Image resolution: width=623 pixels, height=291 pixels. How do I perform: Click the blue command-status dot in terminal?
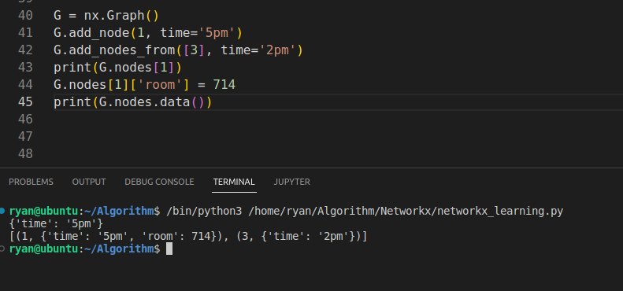(2, 211)
